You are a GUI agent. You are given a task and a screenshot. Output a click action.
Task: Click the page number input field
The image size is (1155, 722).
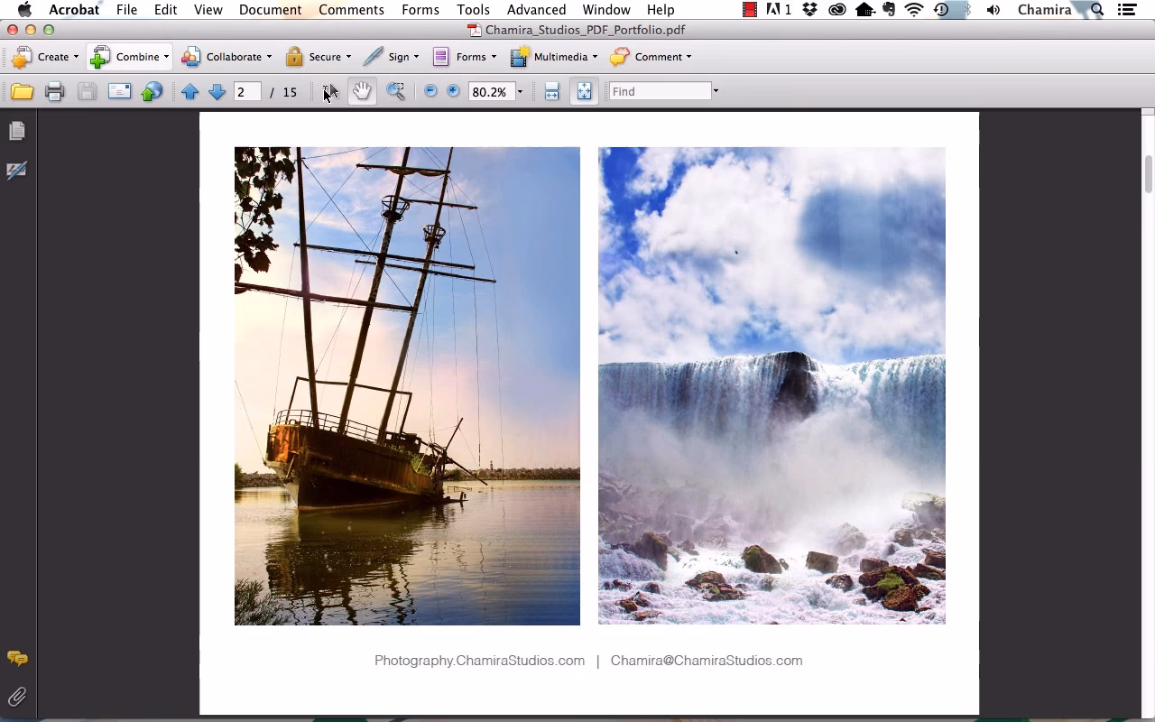tap(247, 91)
